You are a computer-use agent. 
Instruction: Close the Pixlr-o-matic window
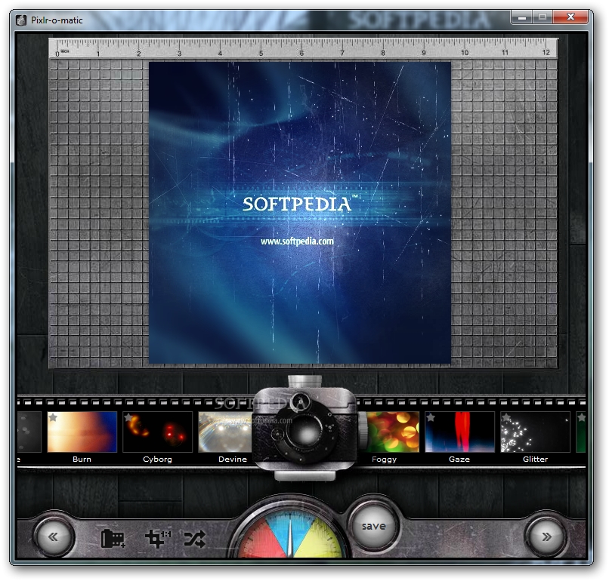tap(570, 17)
